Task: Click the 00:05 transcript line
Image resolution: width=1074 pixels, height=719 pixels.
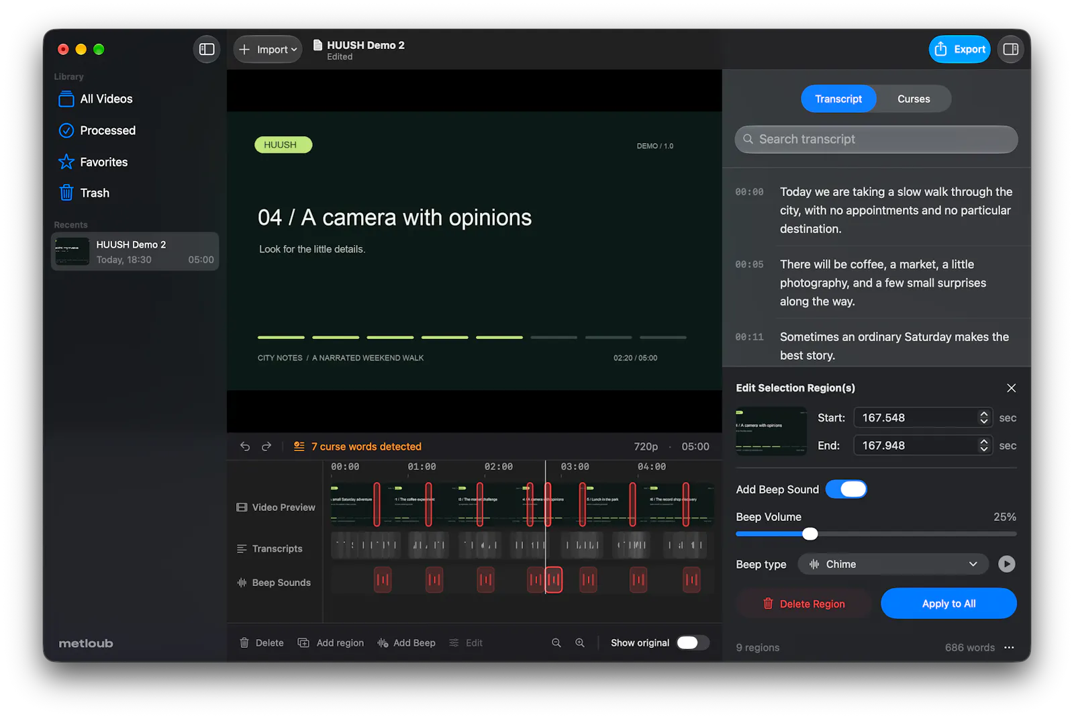Action: pyautogui.click(x=876, y=283)
